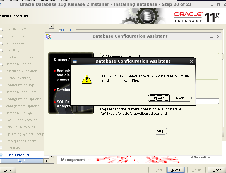Minimize the Database Configuration Assistant window

tap(212, 36)
